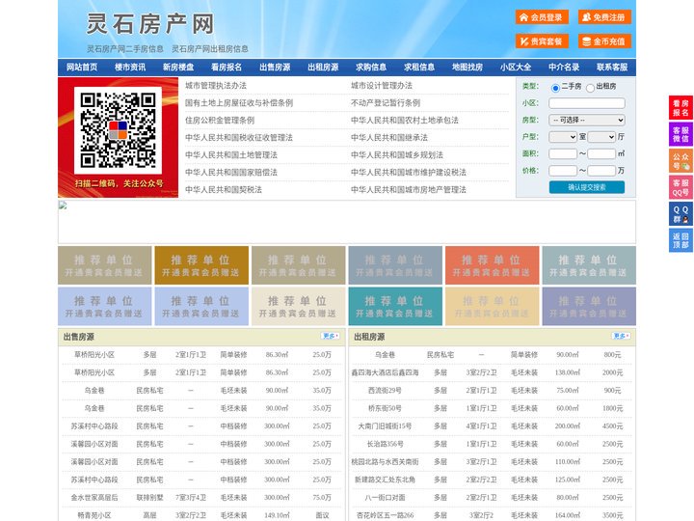The height and width of the screenshot is (521, 694).
Task: Select the 二手房 radio button
Action: point(555,88)
